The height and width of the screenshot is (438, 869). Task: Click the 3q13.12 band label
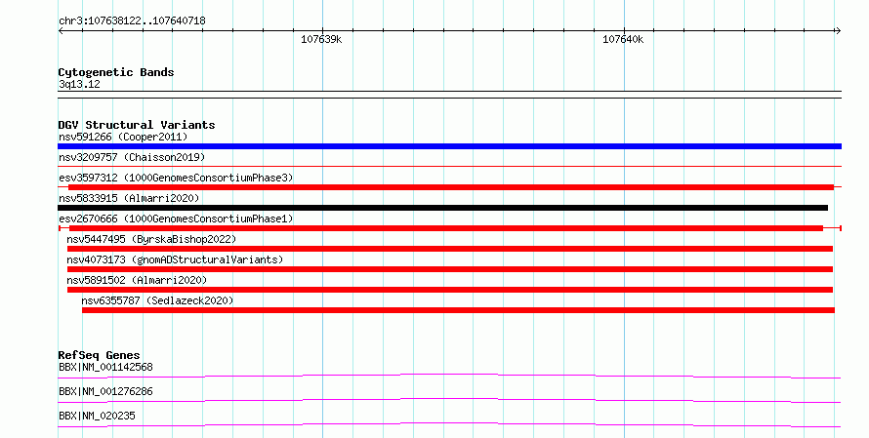coord(79,84)
